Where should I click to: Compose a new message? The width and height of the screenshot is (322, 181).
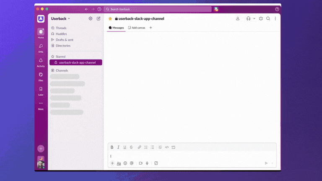[99, 18]
